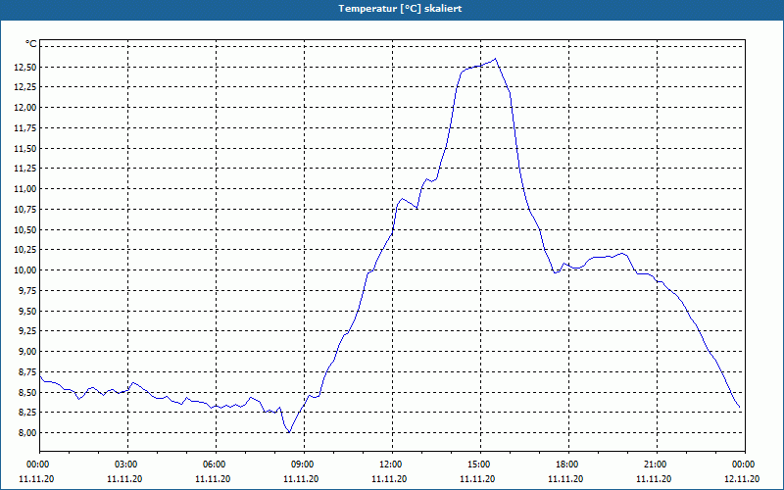Select the 12,25 axis value
Viewport: 784px width, 490px height.
[x=24, y=87]
